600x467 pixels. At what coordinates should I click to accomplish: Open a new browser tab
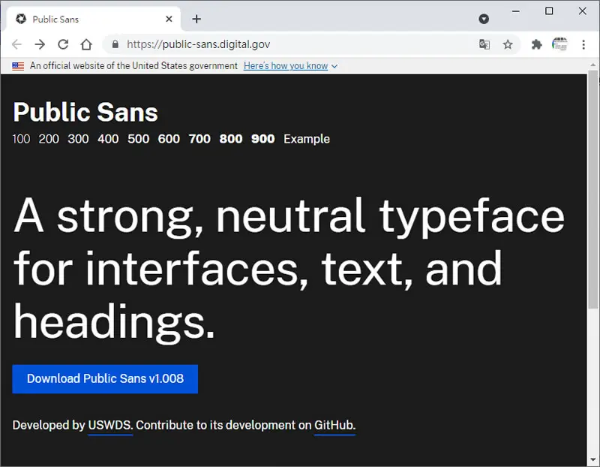coord(196,19)
